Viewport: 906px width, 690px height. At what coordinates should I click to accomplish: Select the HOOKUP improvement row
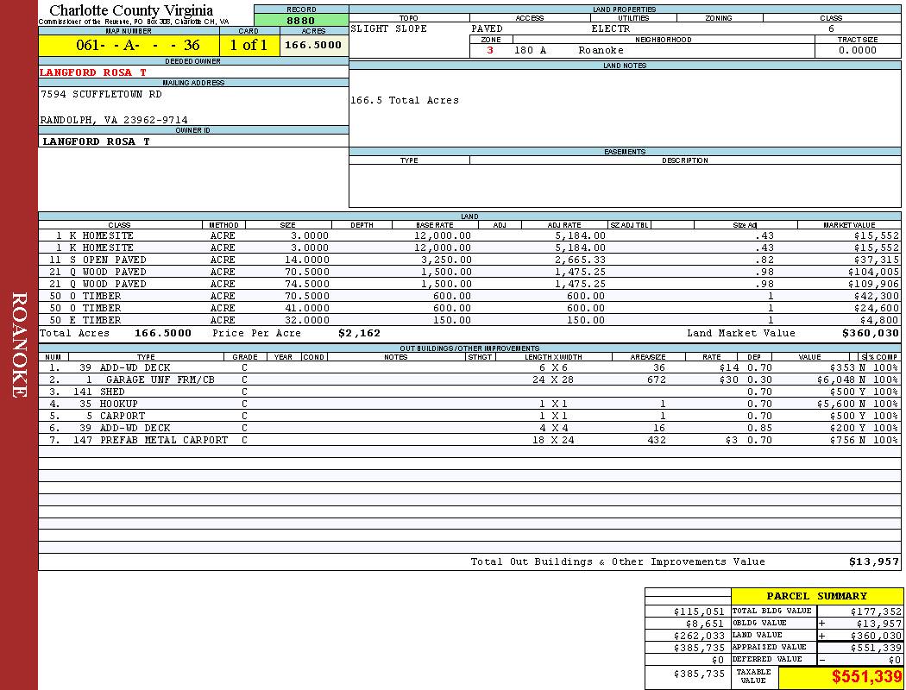pos(119,404)
